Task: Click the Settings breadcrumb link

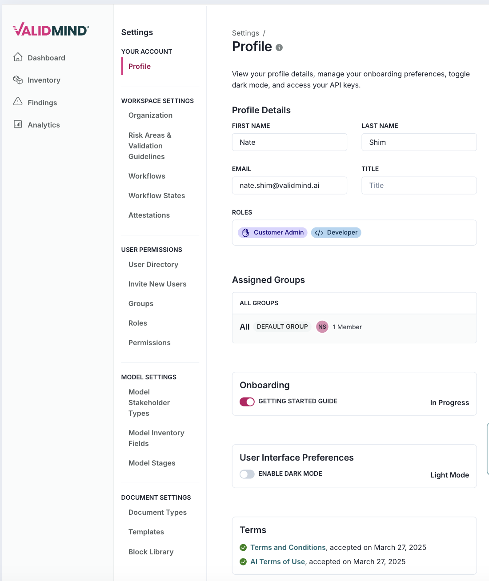Action: coord(245,33)
